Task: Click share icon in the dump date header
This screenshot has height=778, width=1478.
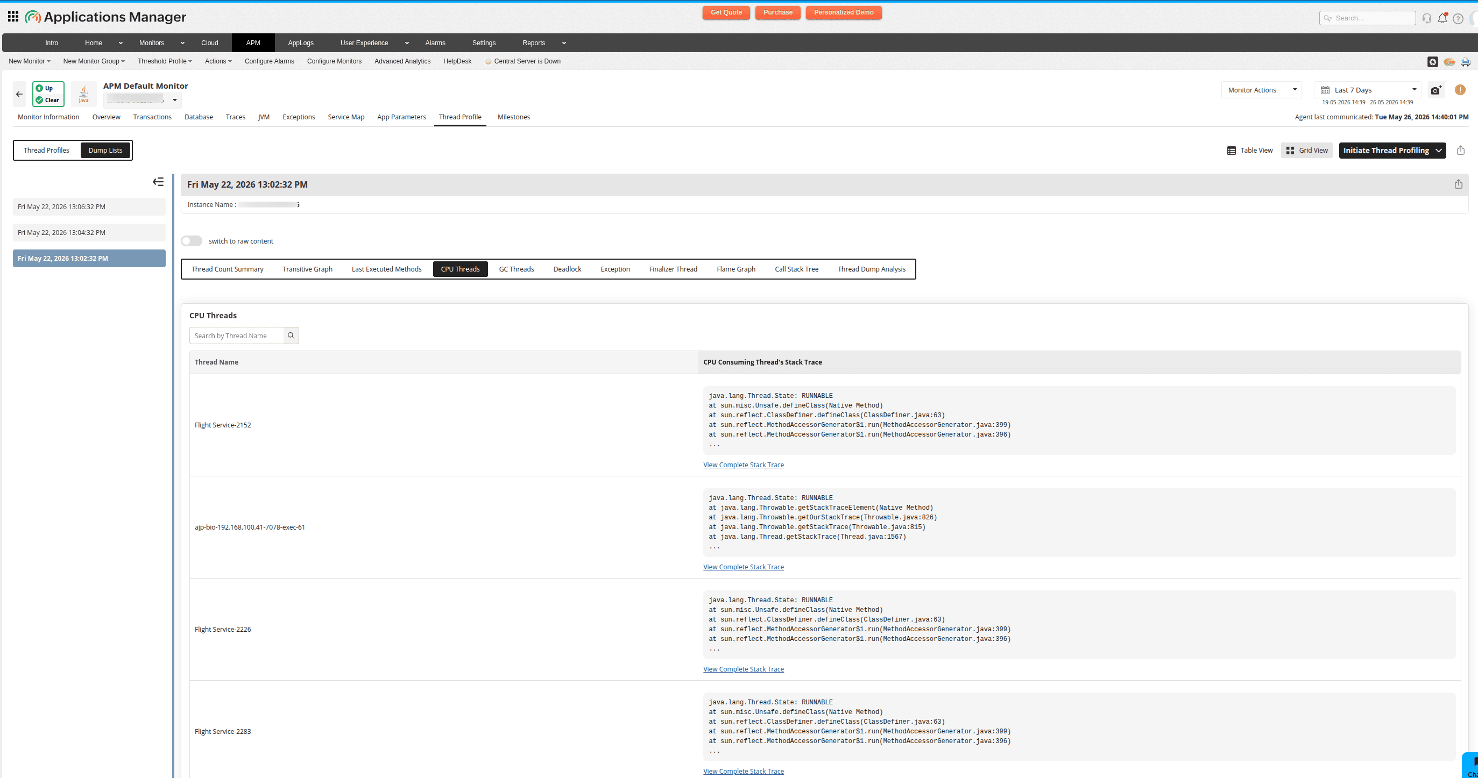Action: [x=1459, y=184]
